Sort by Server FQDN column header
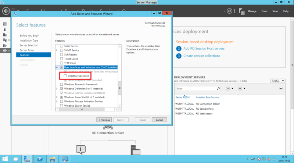 (182, 97)
